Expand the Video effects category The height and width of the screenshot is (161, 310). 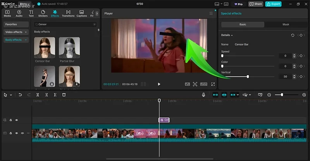[16, 32]
